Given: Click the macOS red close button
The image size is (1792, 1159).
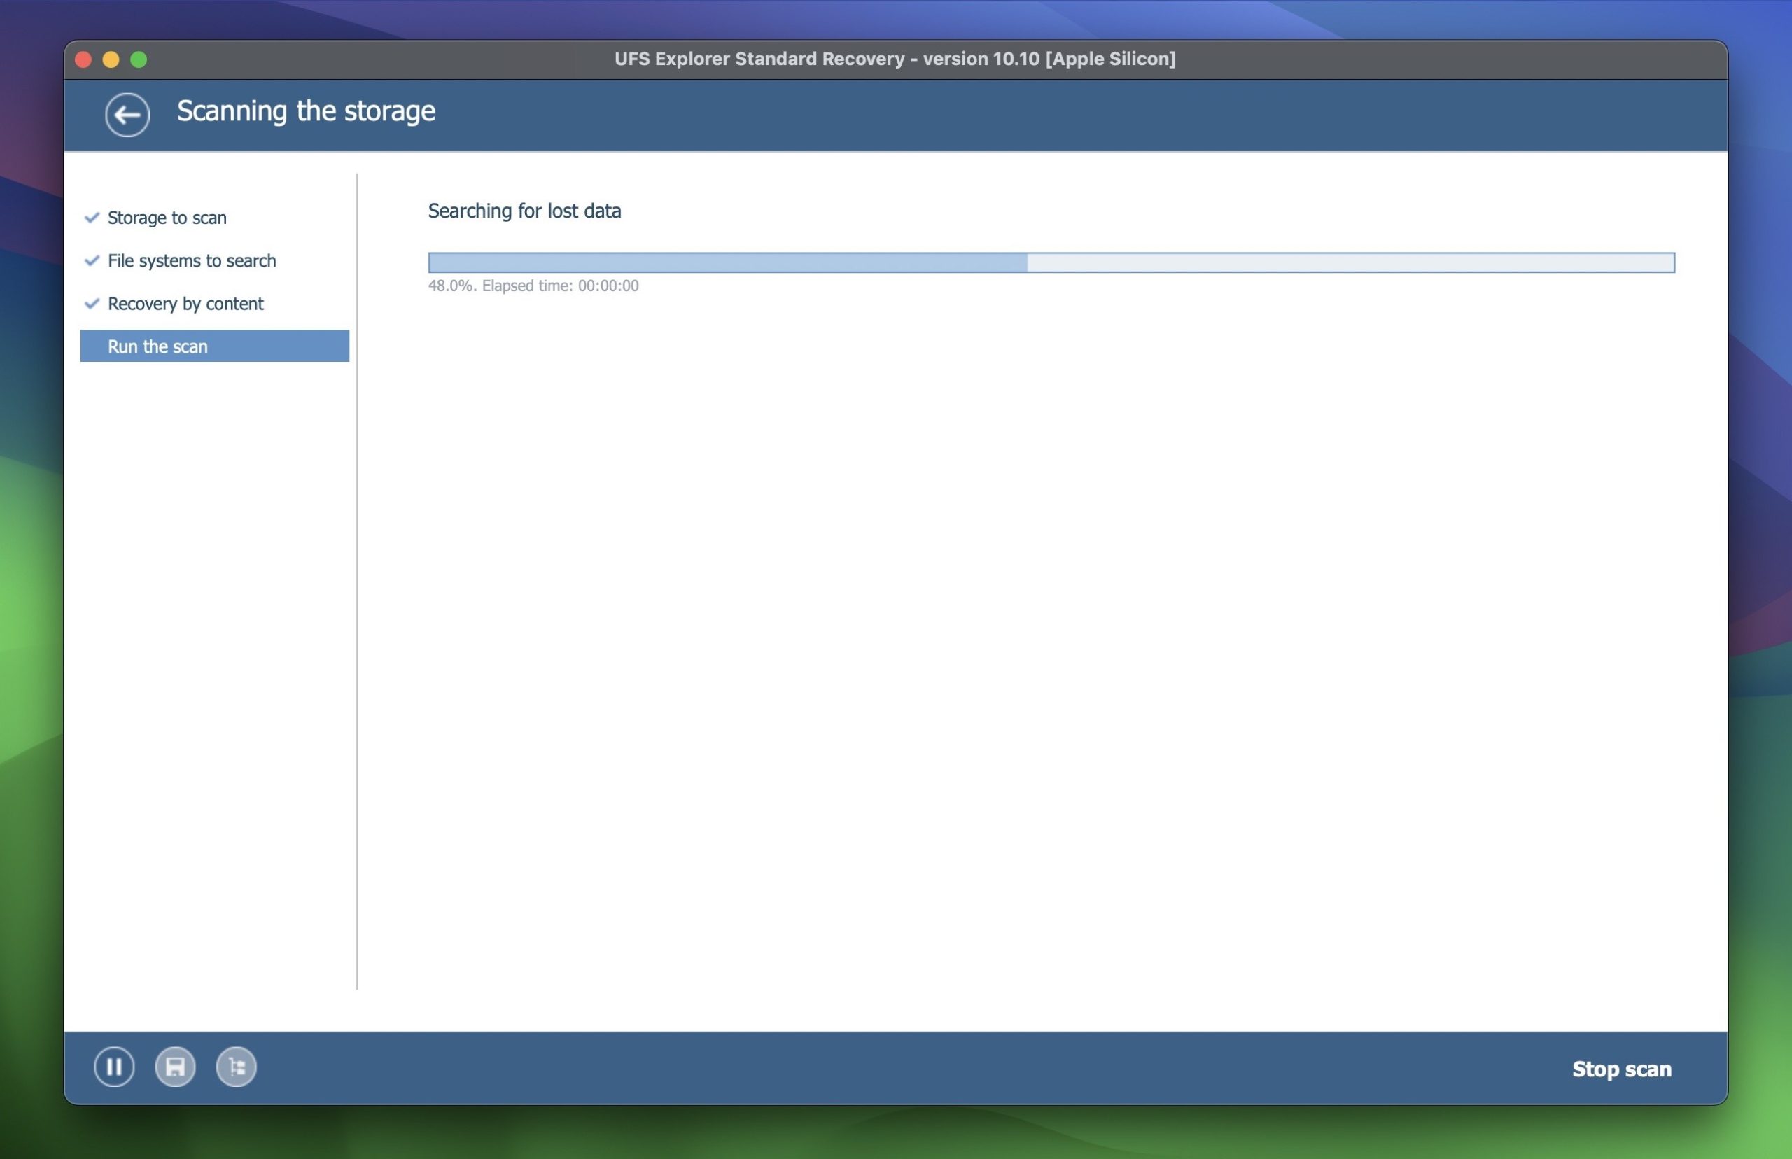Looking at the screenshot, I should [x=81, y=57].
